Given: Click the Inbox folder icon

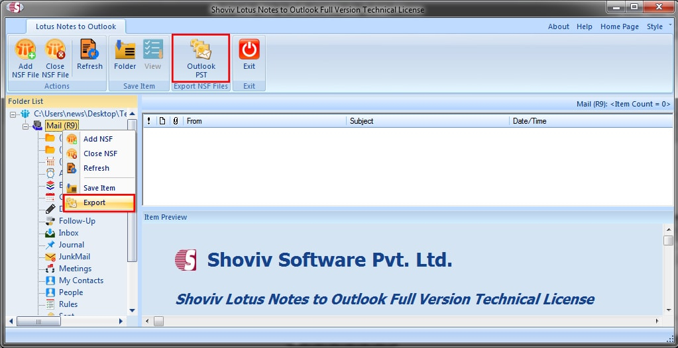Looking at the screenshot, I should (x=50, y=233).
